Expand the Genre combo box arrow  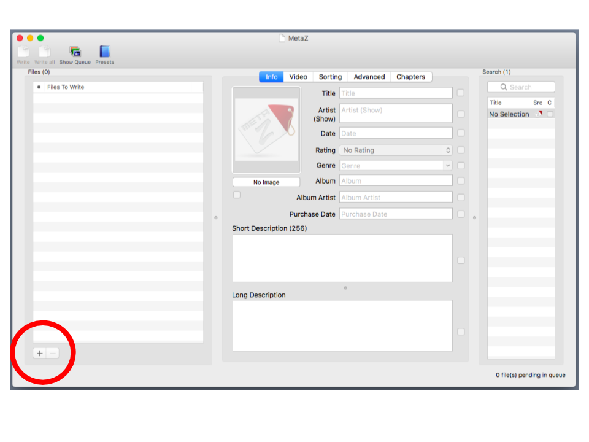[447, 166]
